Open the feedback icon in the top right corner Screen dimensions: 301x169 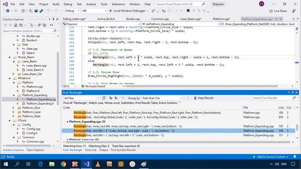[294, 11]
